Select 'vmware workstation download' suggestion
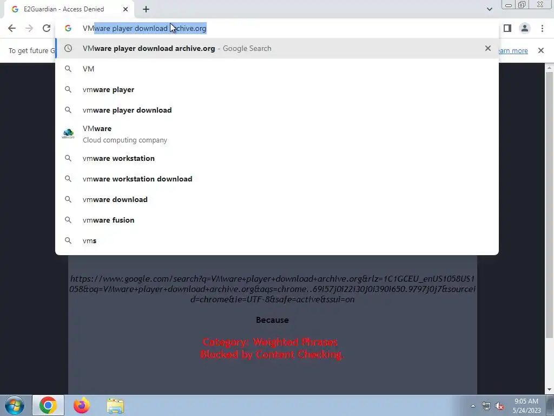The image size is (554, 416). [277, 179]
